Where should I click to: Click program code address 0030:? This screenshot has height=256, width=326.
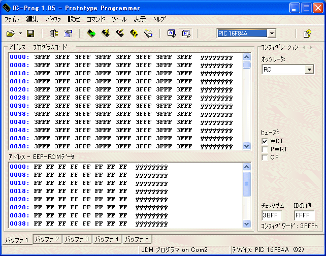19,106
